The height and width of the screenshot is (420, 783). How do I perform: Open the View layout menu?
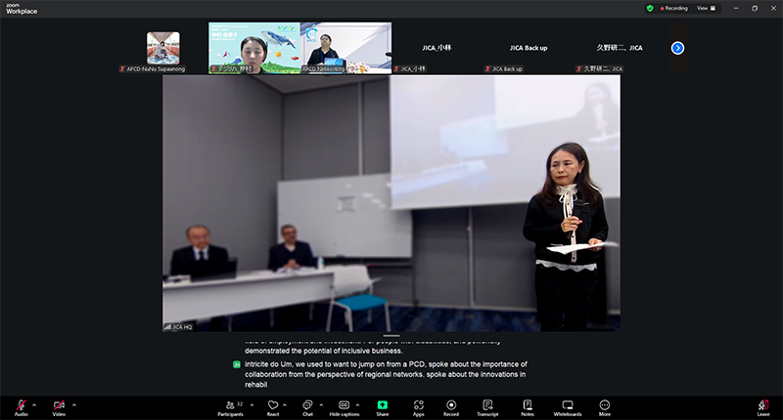706,8
